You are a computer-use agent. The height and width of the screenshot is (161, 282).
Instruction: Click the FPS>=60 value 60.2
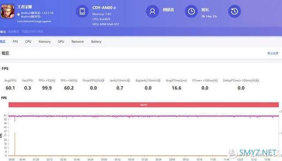(69, 88)
